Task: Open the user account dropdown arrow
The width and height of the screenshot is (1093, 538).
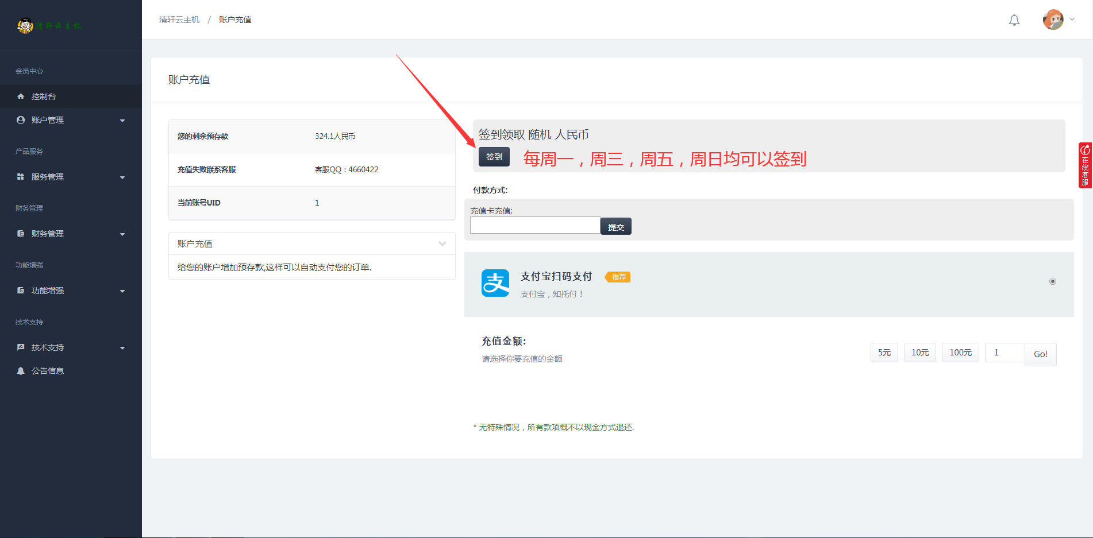Action: tap(1072, 20)
